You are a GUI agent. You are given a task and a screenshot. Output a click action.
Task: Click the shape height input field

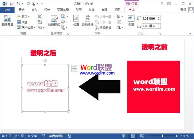tap(149, 19)
